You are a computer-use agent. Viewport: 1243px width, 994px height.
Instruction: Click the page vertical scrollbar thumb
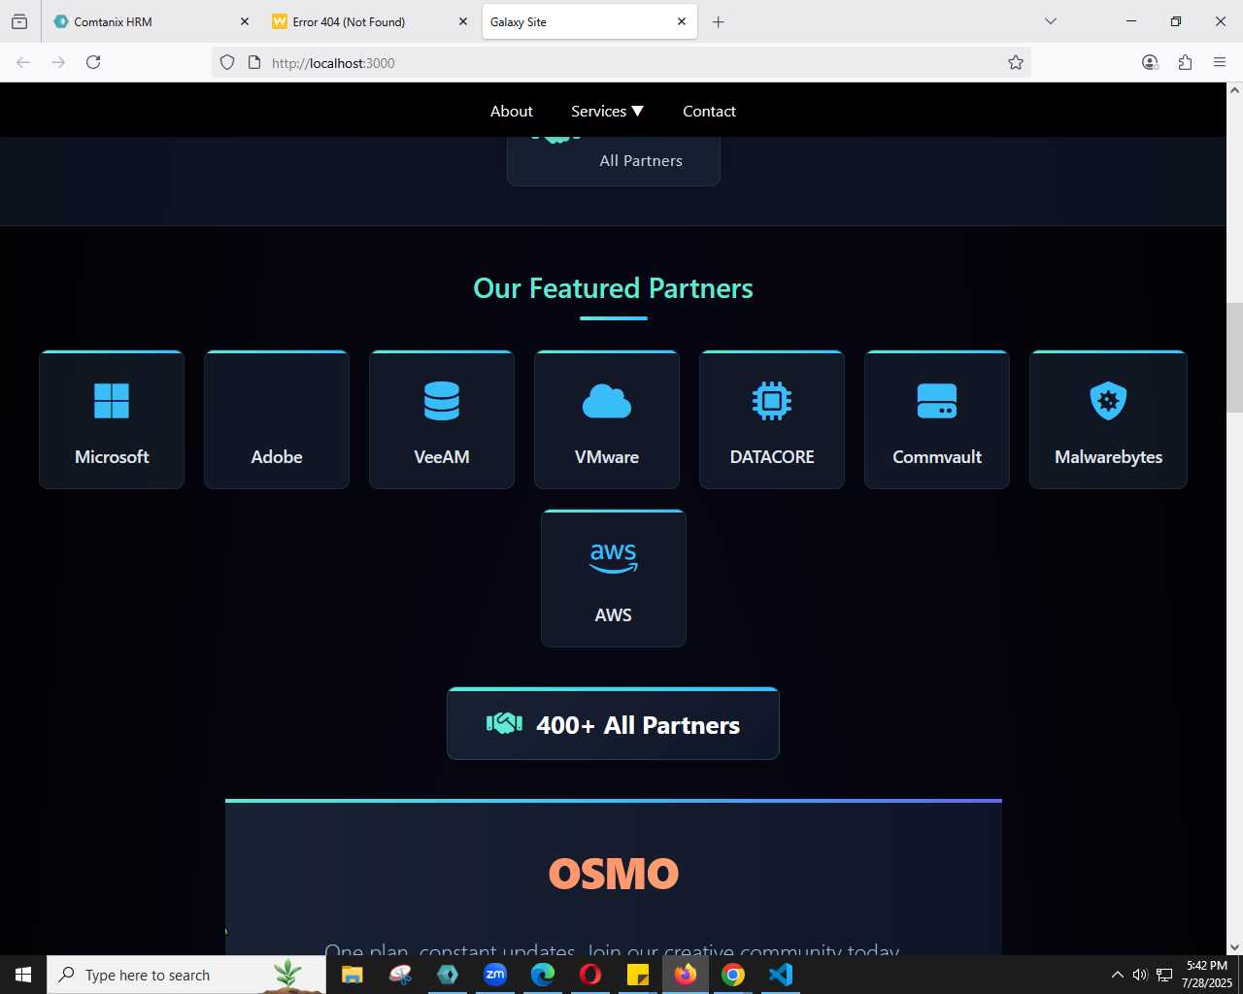[x=1234, y=358]
